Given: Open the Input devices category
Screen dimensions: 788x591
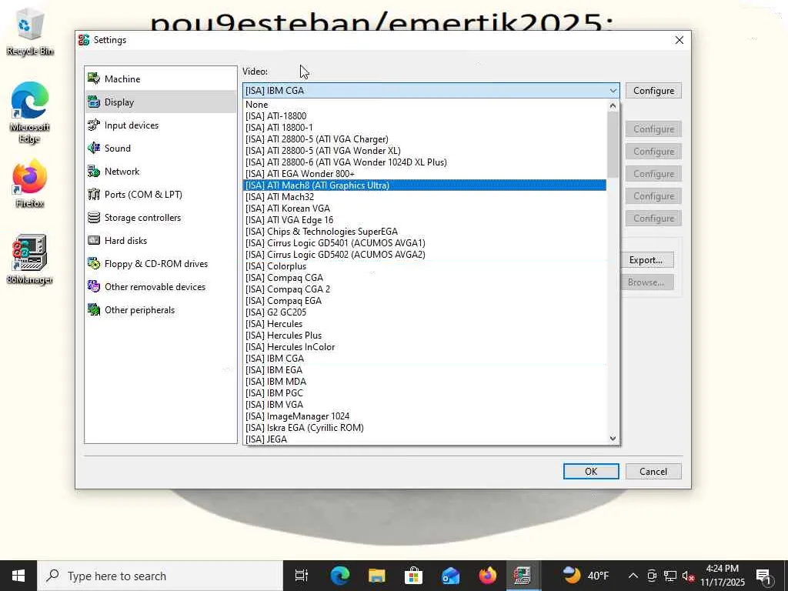Looking at the screenshot, I should point(160,125).
